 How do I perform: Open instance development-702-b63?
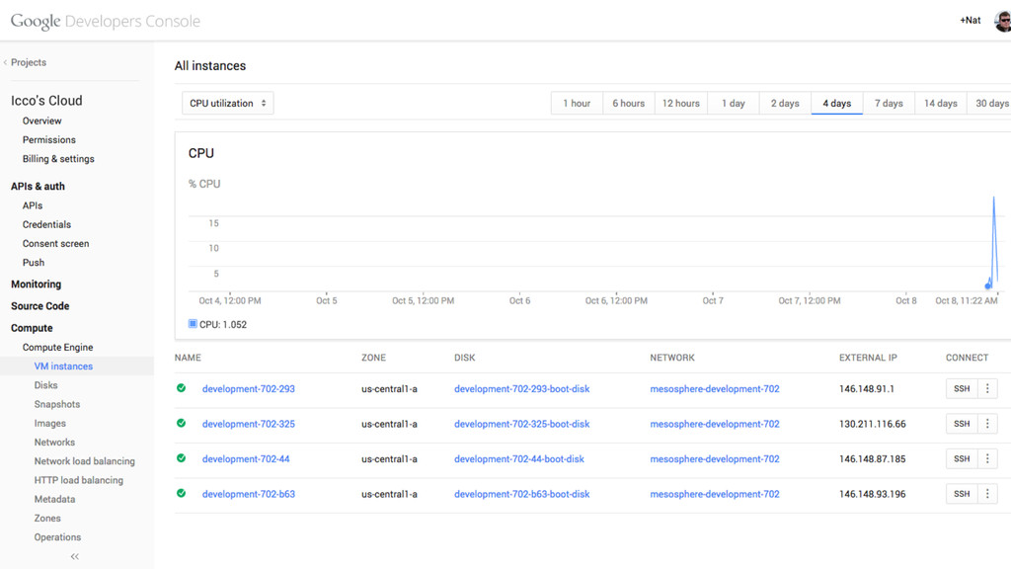248,494
